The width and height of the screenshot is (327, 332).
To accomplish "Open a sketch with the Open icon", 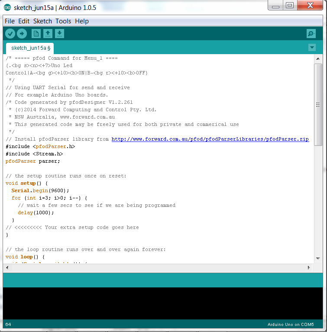I will pyautogui.click(x=48, y=34).
